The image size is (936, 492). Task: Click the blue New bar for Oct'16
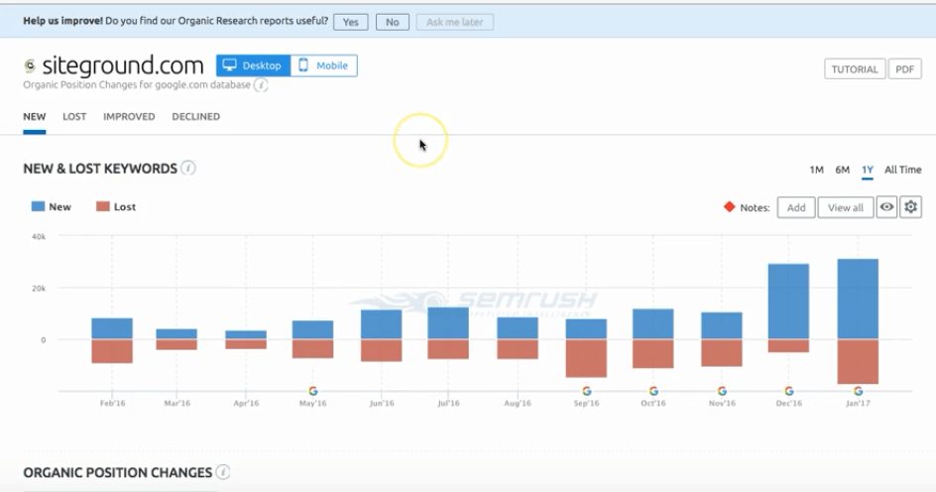(653, 324)
